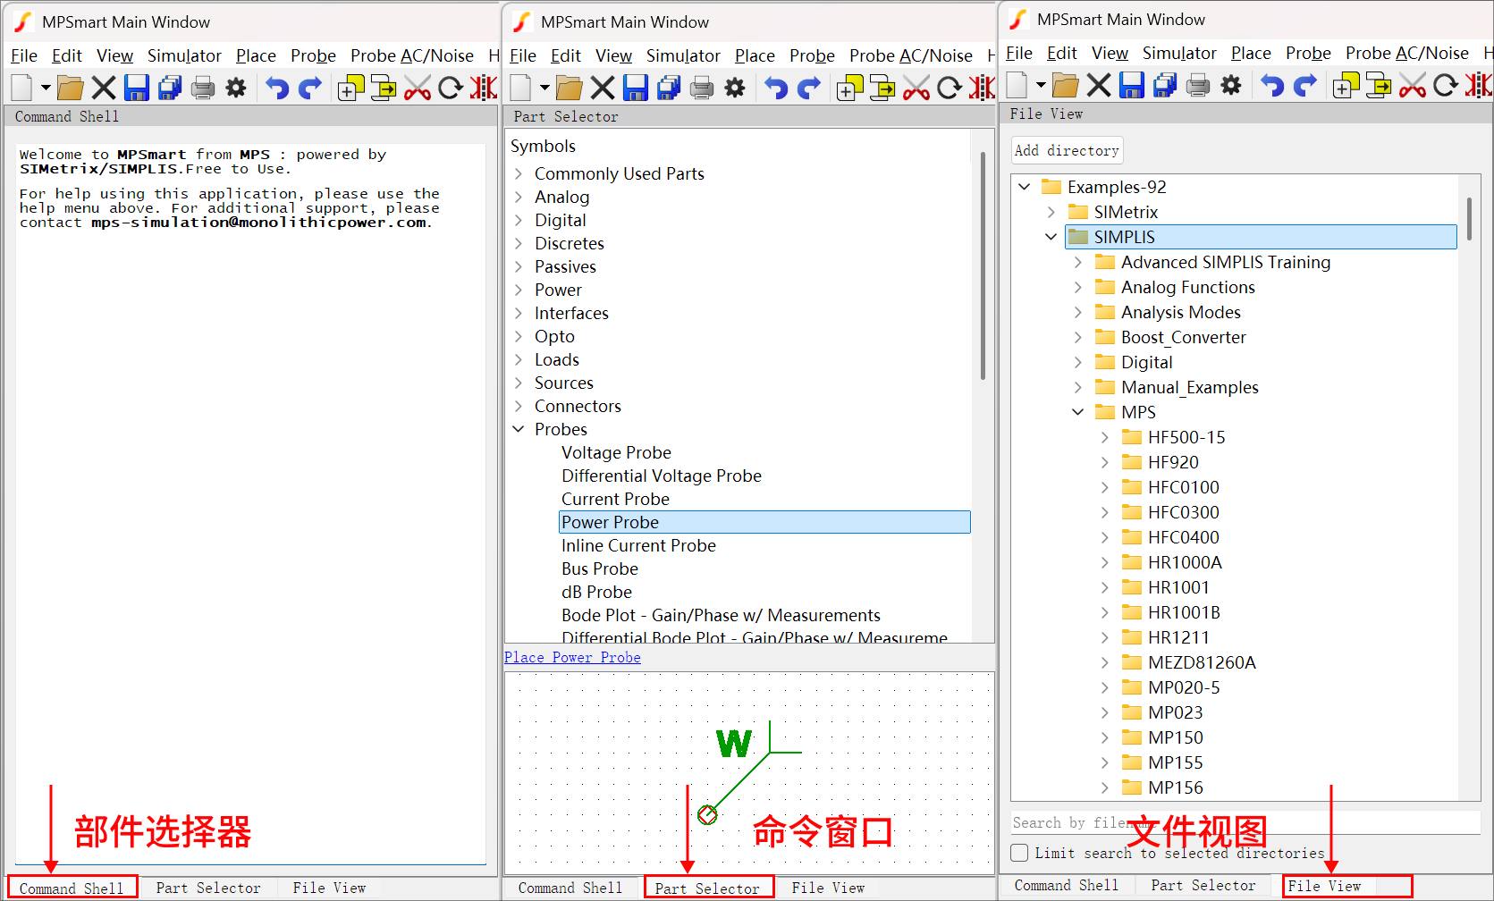Collapse the MPS folder in File View

[1078, 412]
